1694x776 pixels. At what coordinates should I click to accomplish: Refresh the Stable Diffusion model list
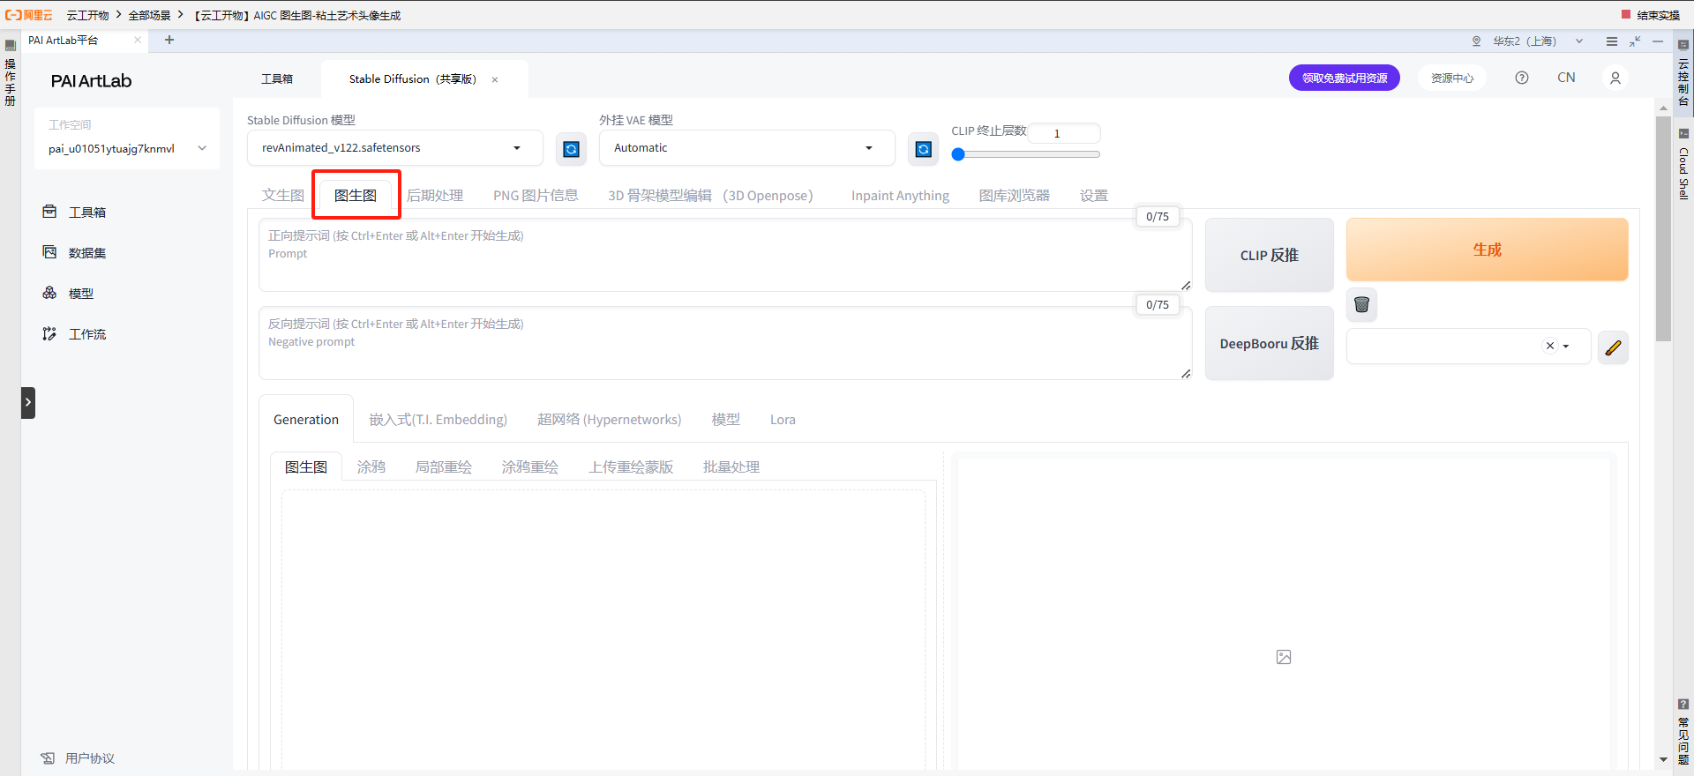tap(572, 149)
